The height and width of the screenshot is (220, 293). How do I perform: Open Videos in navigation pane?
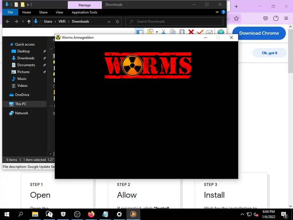coord(22,85)
